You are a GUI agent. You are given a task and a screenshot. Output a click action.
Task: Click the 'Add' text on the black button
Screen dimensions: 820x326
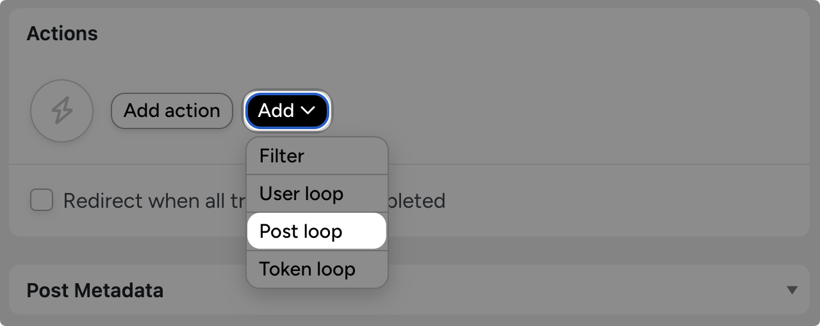point(275,111)
